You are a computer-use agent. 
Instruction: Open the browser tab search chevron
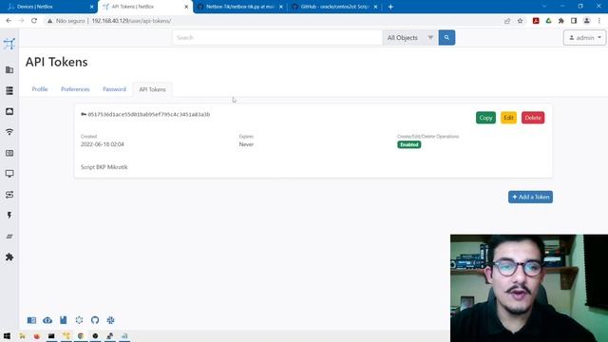point(544,7)
